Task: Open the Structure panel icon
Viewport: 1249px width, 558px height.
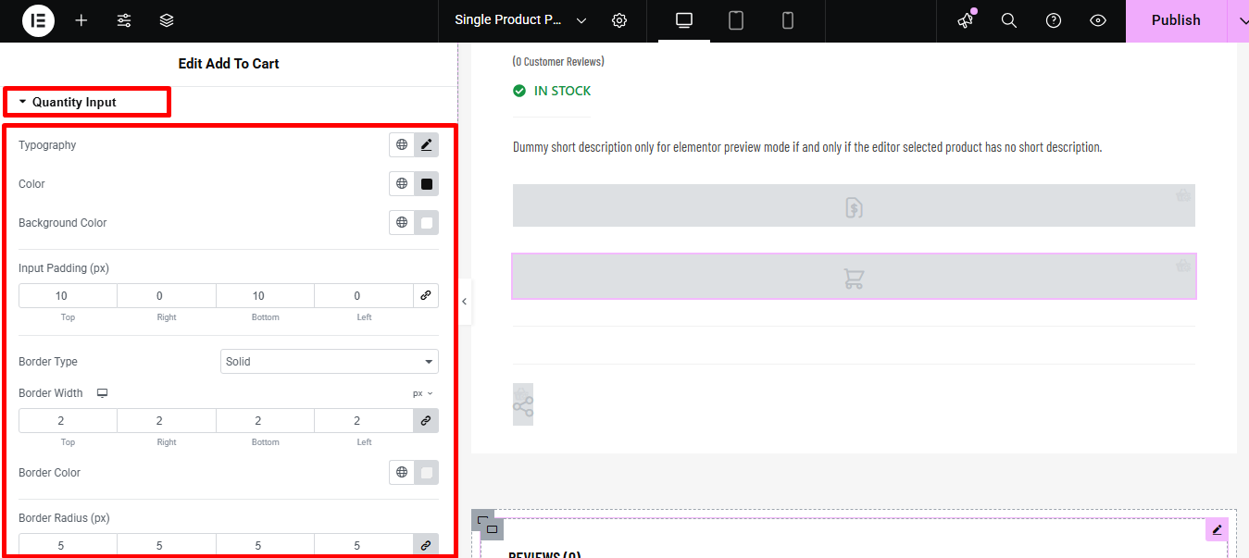Action: pyautogui.click(x=166, y=20)
